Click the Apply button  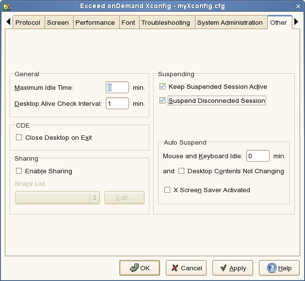tap(233, 268)
